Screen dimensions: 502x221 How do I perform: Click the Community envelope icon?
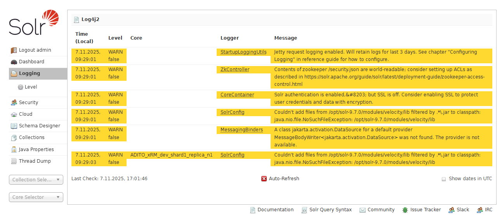click(x=363, y=210)
